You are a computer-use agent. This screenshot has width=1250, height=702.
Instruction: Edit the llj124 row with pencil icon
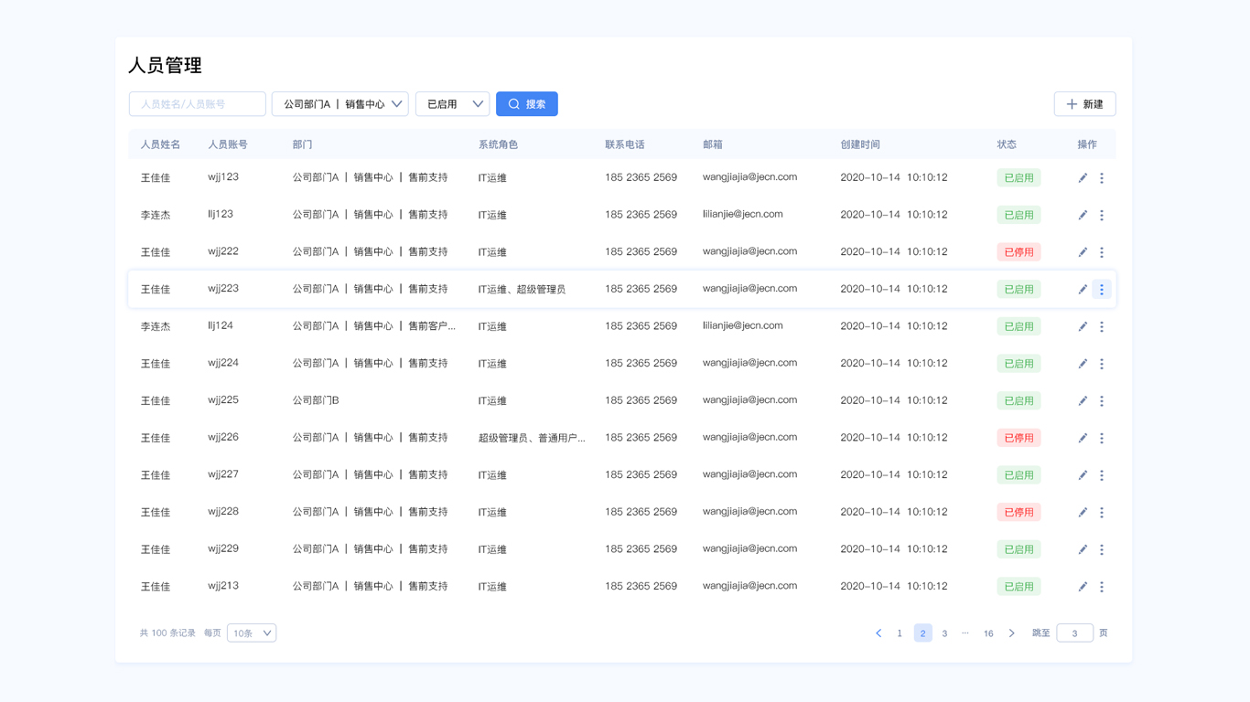(1083, 326)
